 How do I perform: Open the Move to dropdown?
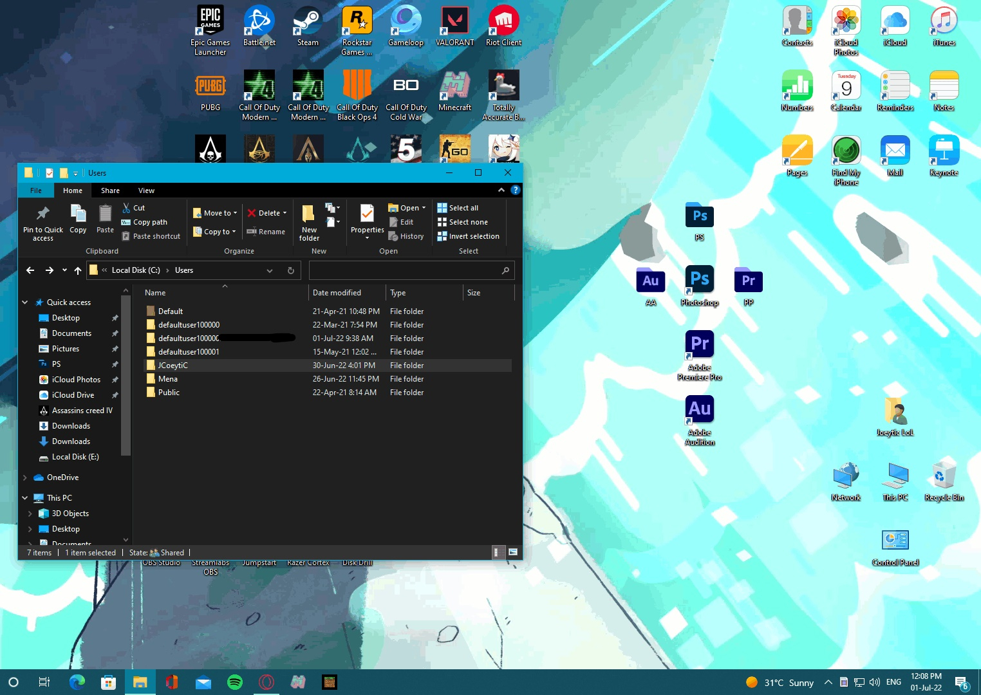point(215,213)
